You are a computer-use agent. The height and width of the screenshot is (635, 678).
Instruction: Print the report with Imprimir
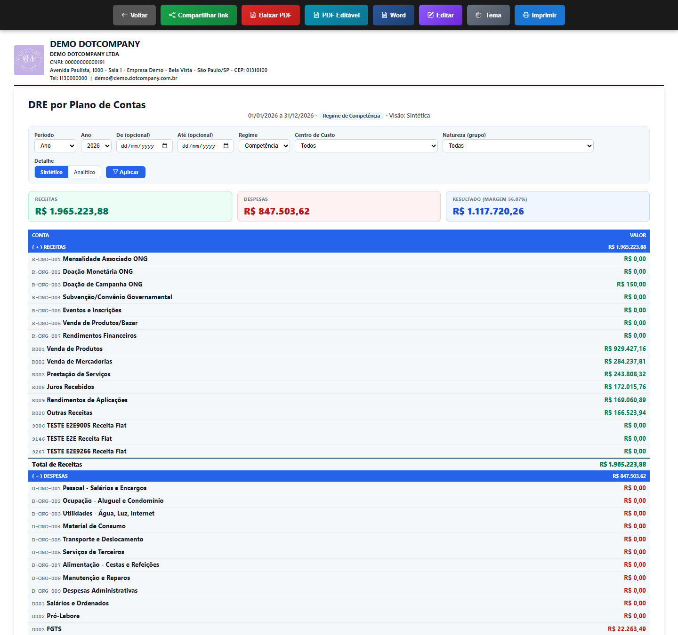540,15
